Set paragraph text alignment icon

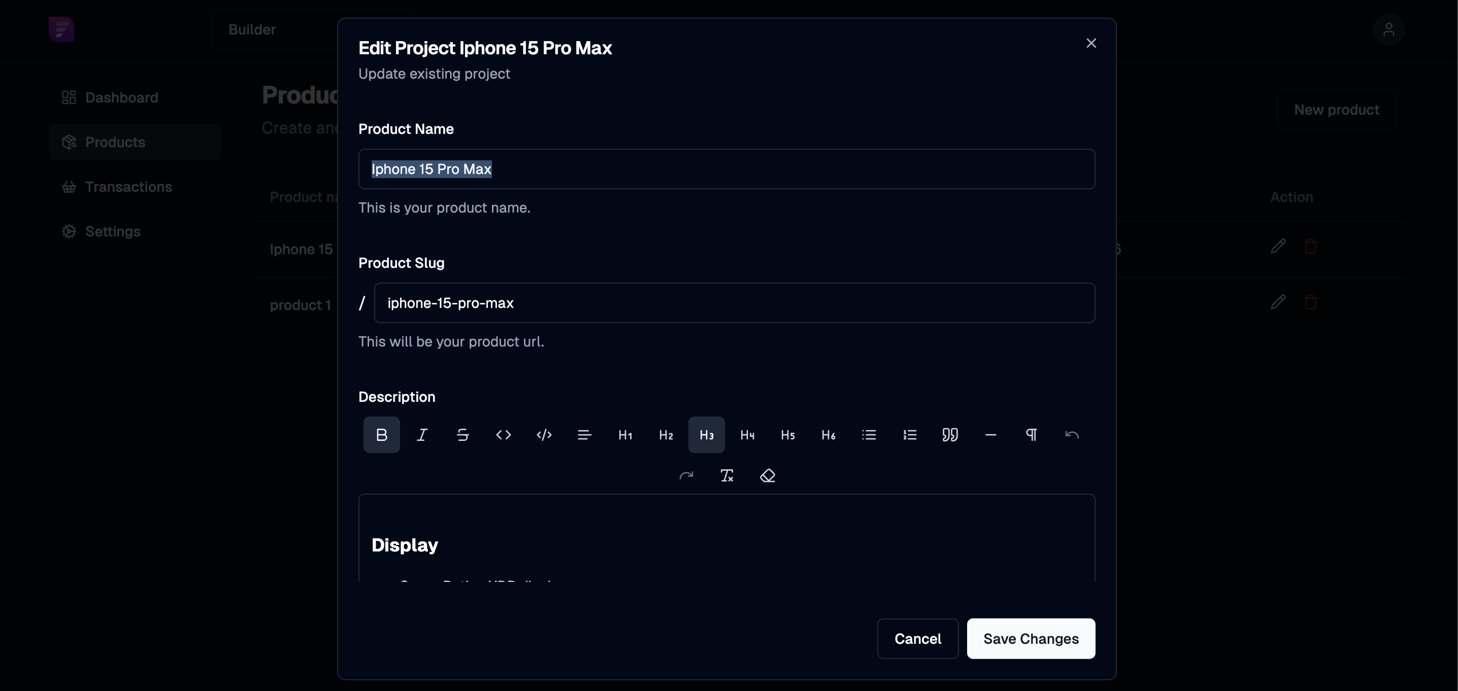585,435
